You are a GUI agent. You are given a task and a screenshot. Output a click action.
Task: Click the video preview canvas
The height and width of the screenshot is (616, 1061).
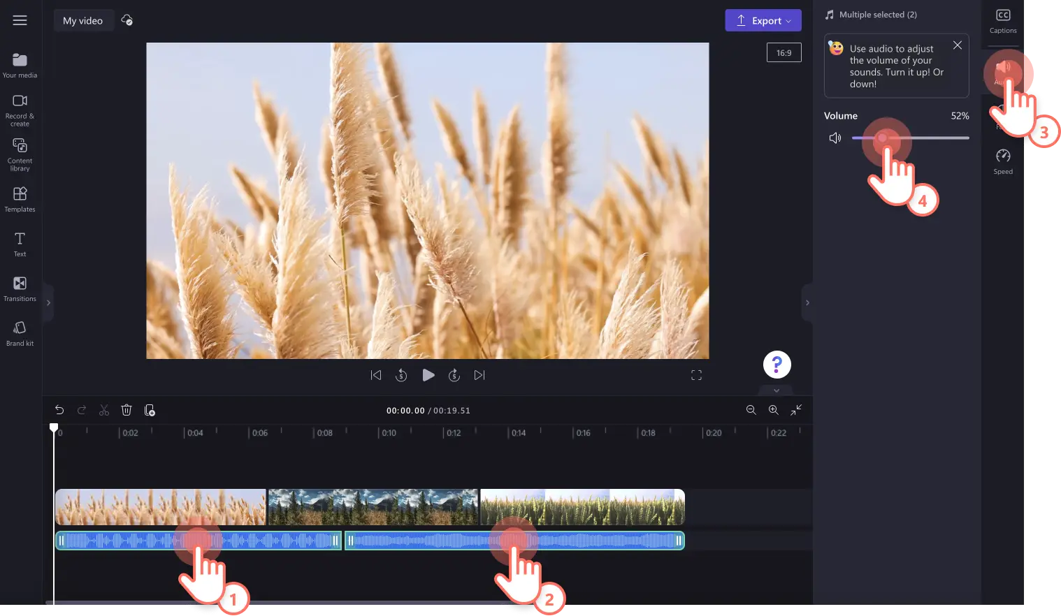(x=428, y=201)
